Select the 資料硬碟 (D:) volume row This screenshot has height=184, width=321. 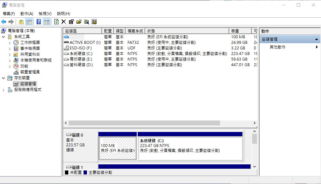coord(160,64)
